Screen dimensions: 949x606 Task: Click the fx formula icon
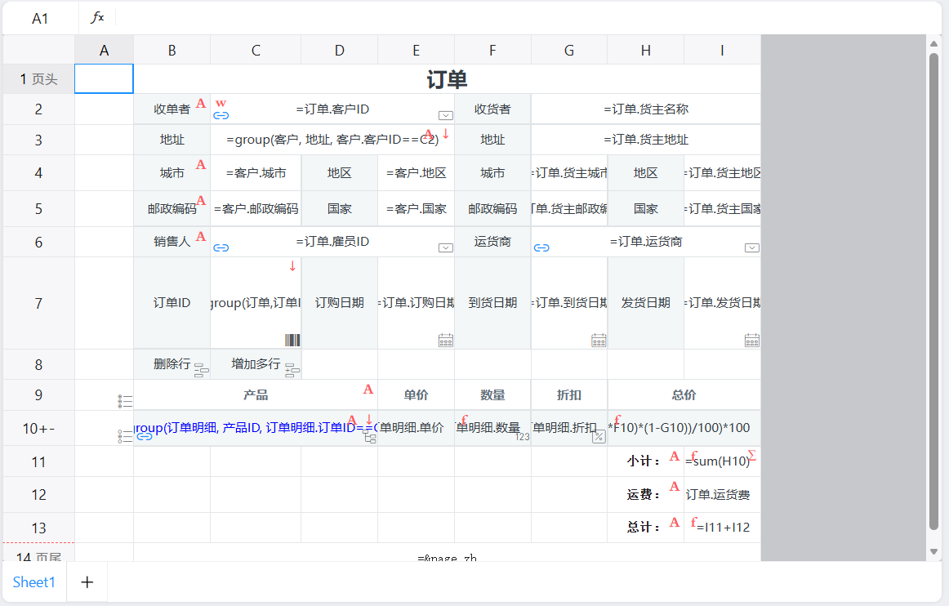(97, 17)
